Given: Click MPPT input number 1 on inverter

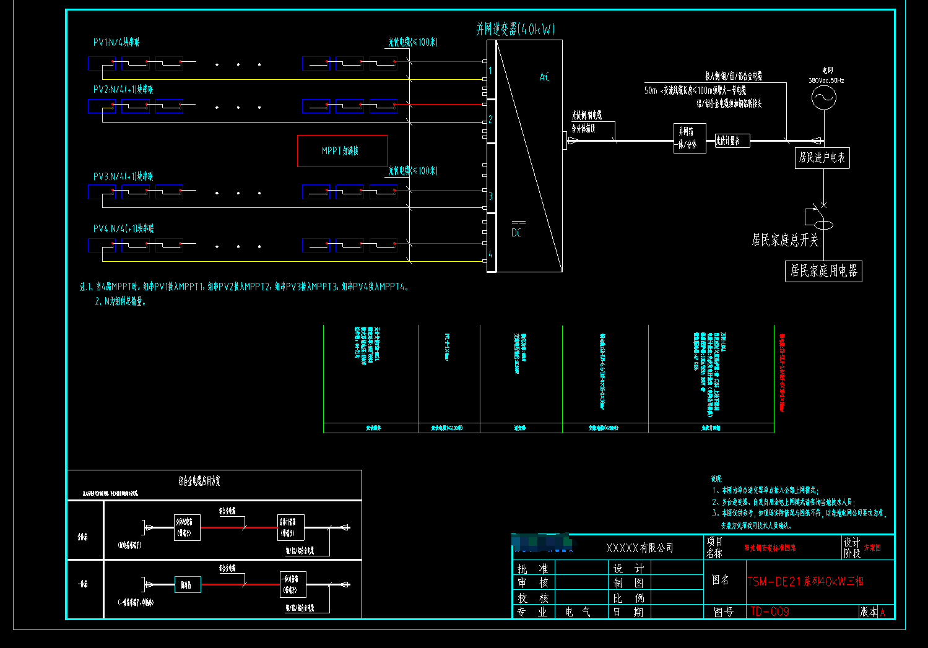Looking at the screenshot, I should (490, 71).
